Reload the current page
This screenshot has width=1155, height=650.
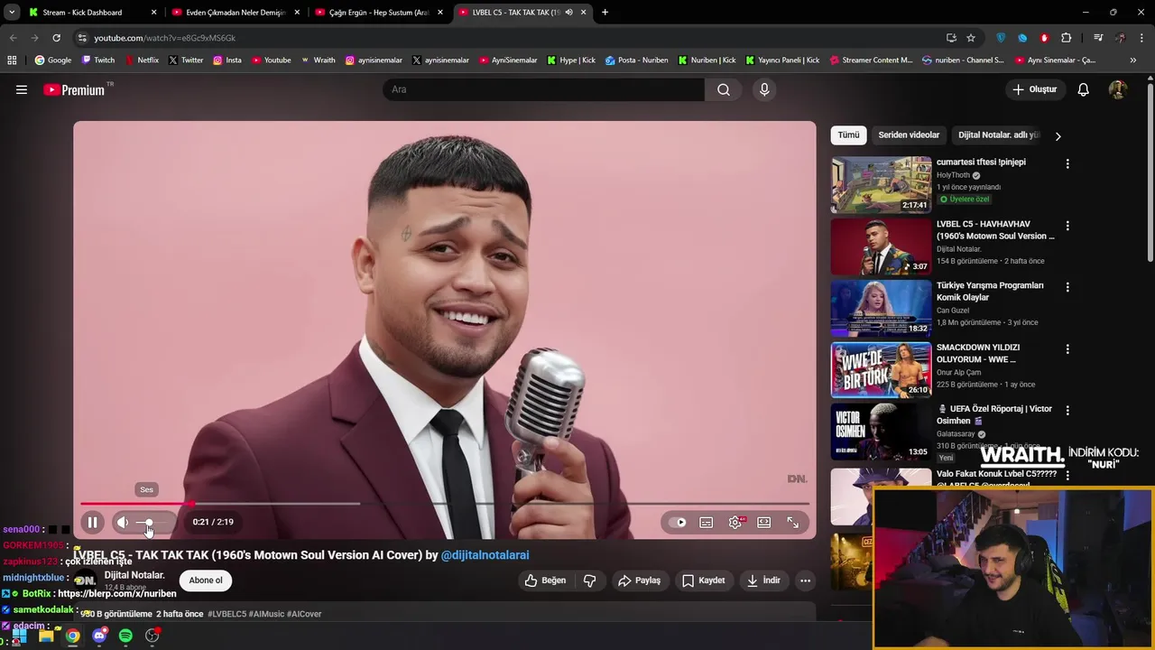pyautogui.click(x=56, y=38)
